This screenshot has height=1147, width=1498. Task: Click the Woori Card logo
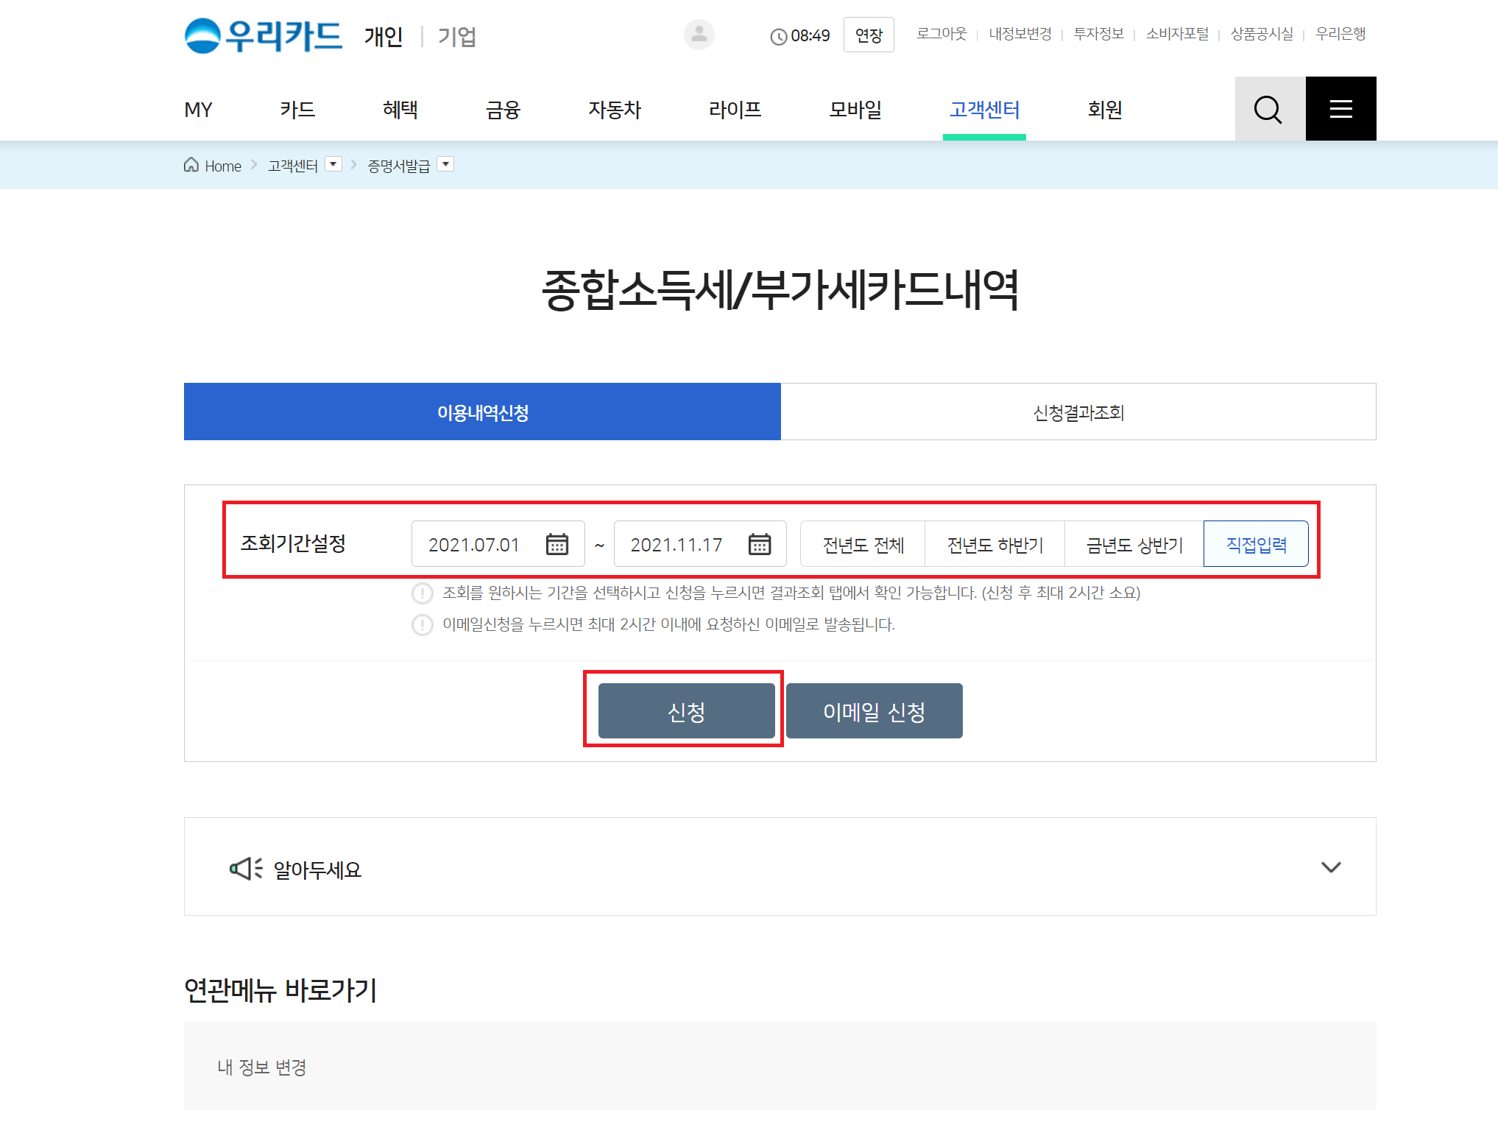point(263,35)
